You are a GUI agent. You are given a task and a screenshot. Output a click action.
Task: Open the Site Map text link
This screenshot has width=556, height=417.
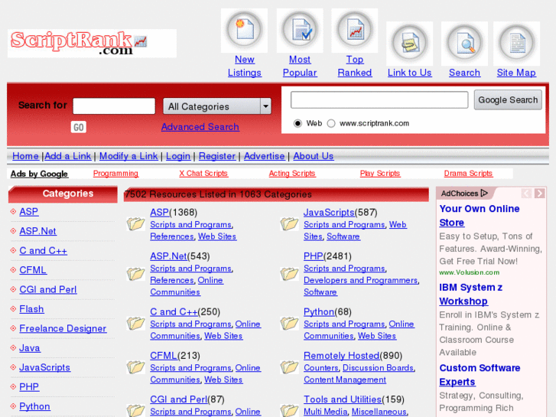pyautogui.click(x=516, y=73)
